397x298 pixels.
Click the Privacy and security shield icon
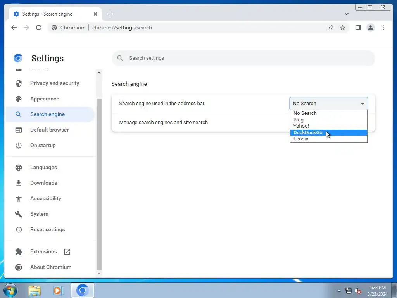[x=19, y=83]
